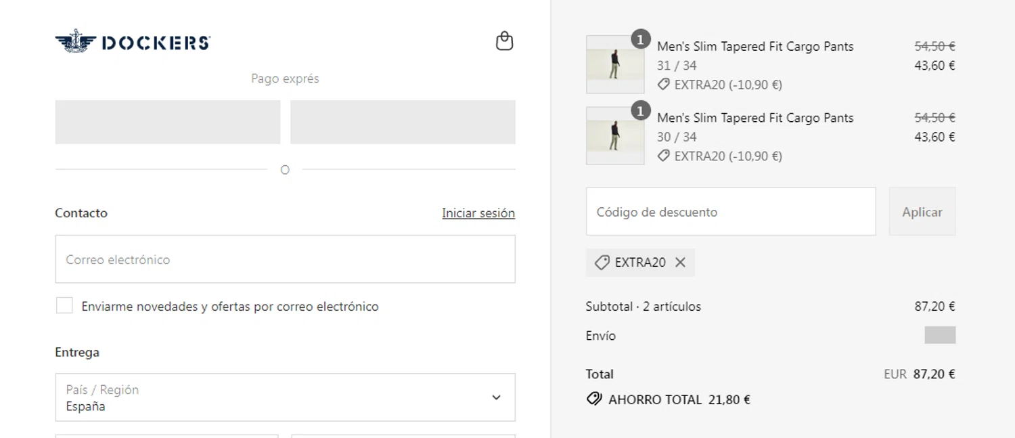Click the size text '31 / 34'

pos(677,66)
